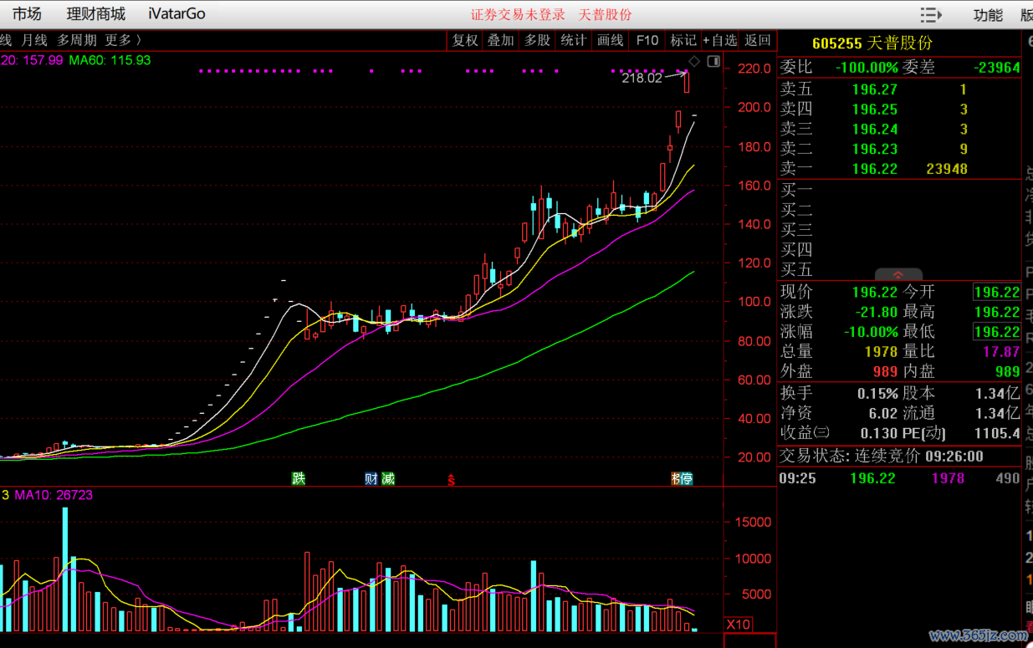Click 复权 button in chart toolbar

coord(465,40)
